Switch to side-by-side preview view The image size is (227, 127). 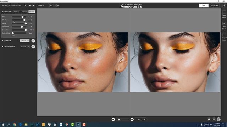pos(218,119)
